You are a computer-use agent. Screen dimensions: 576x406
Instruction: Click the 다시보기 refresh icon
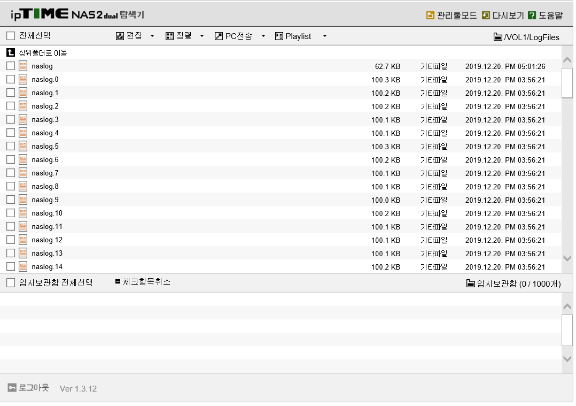pyautogui.click(x=486, y=15)
